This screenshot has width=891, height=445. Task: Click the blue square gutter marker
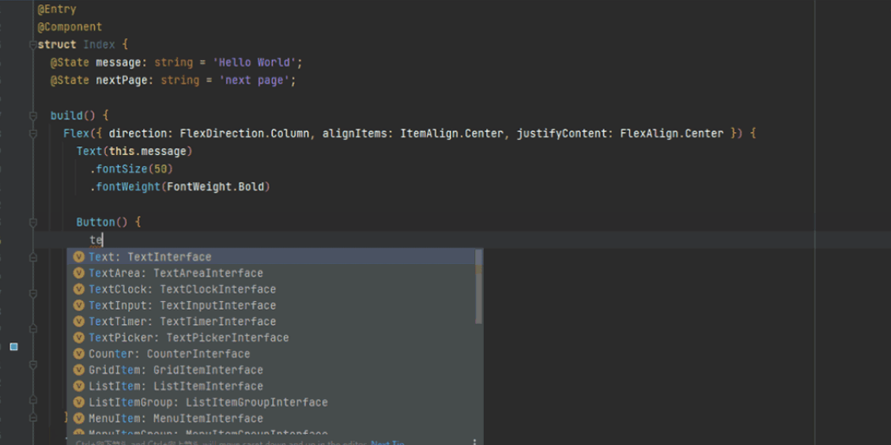13,347
